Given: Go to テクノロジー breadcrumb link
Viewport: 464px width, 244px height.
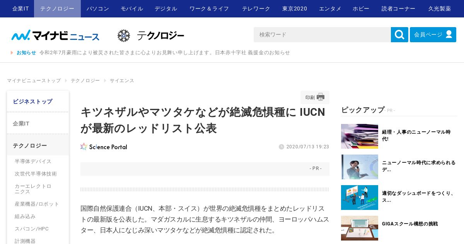Looking at the screenshot, I should [x=85, y=81].
